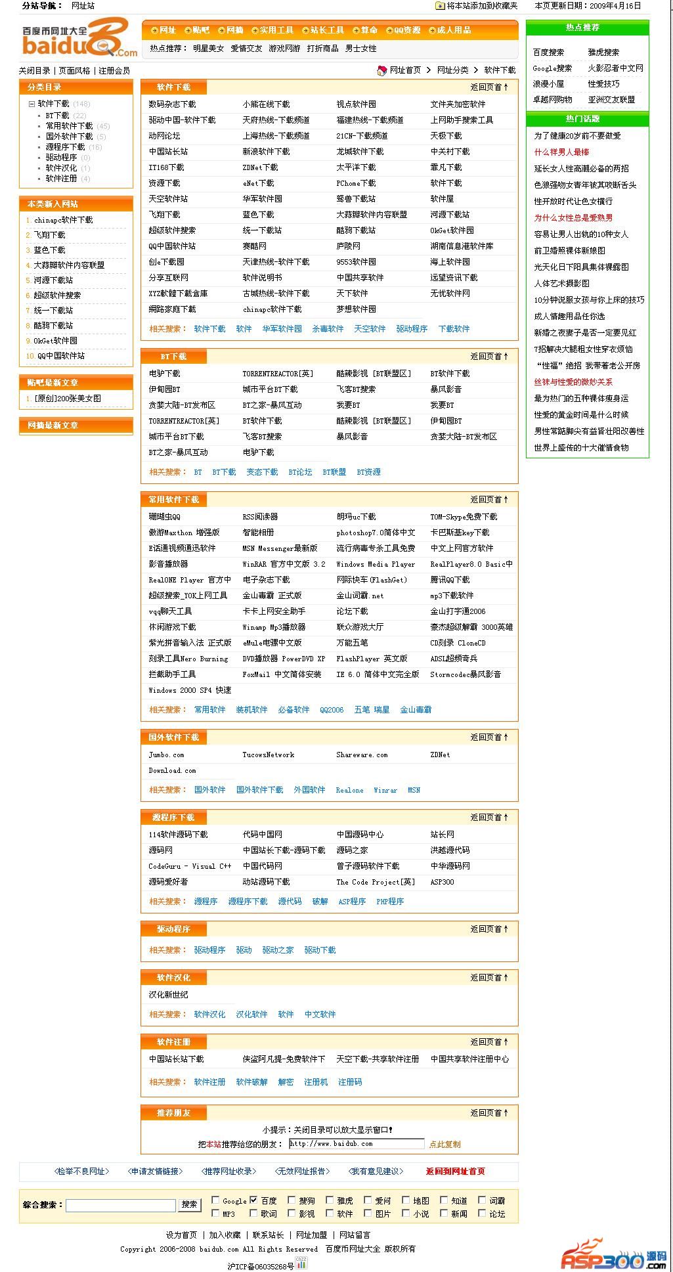This screenshot has width=673, height=1272.
Task: Select 常用软件下载 in category tree
Action: tap(69, 125)
